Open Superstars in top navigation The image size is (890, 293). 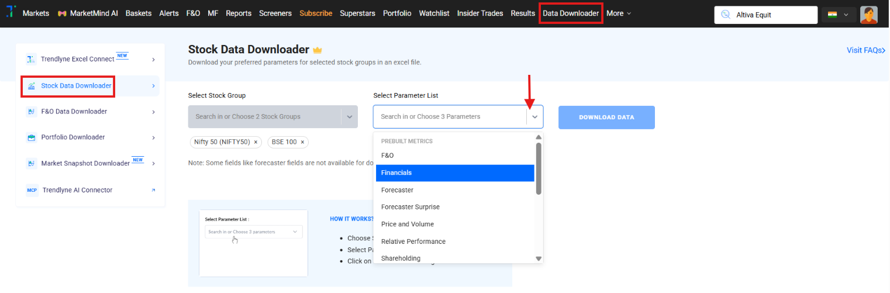(x=357, y=13)
